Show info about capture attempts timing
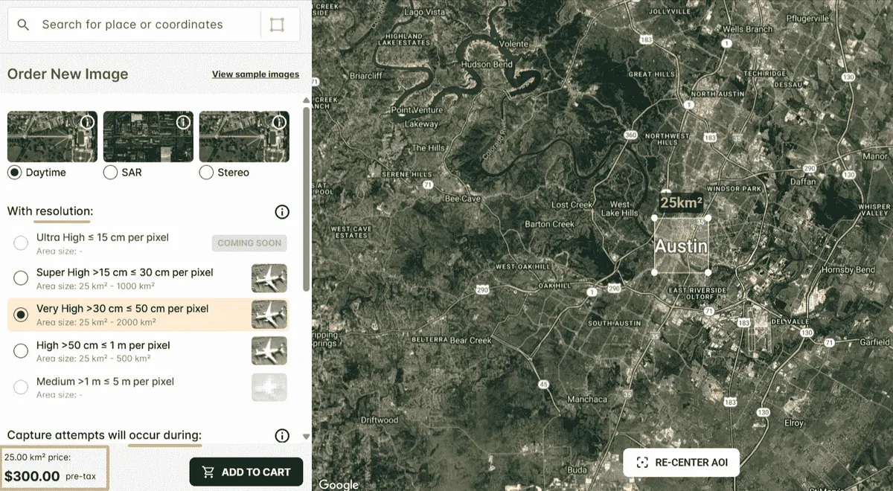This screenshot has height=491, width=893. click(x=282, y=436)
